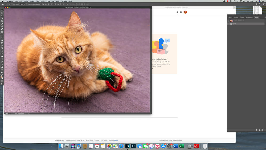Switch to the Brushes tab

(x=242, y=17)
